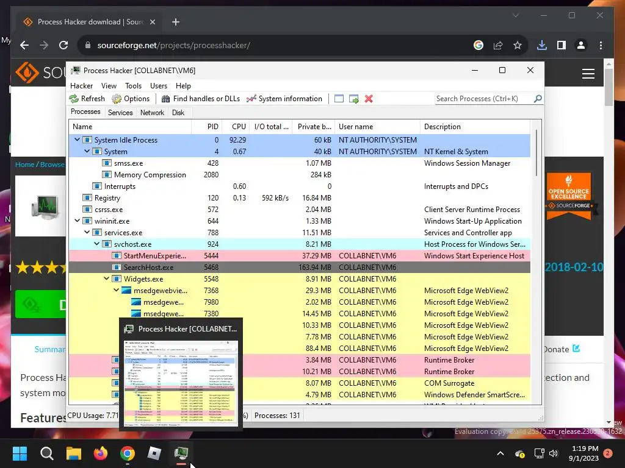Open Windows taskbar search

point(46,453)
